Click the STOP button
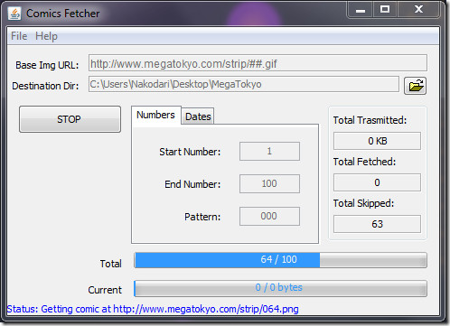The height and width of the screenshot is (326, 450). 70,119
